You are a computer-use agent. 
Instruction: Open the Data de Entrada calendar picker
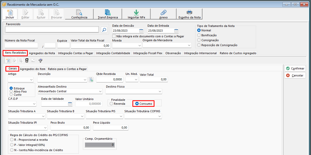tap(176, 31)
